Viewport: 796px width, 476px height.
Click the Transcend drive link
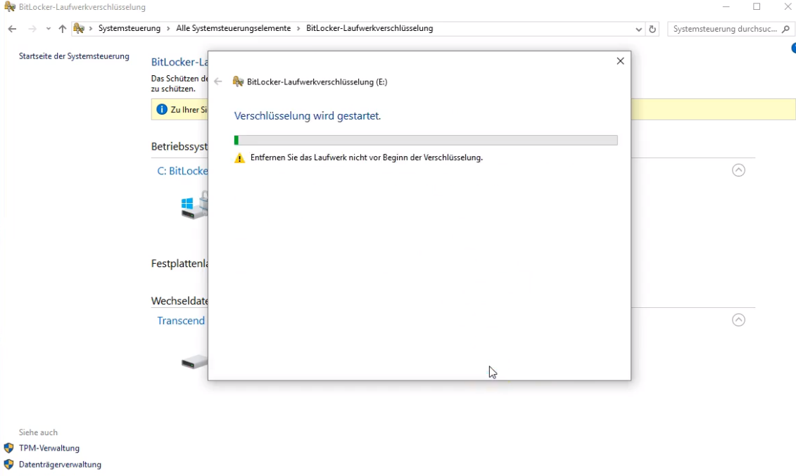click(x=181, y=321)
